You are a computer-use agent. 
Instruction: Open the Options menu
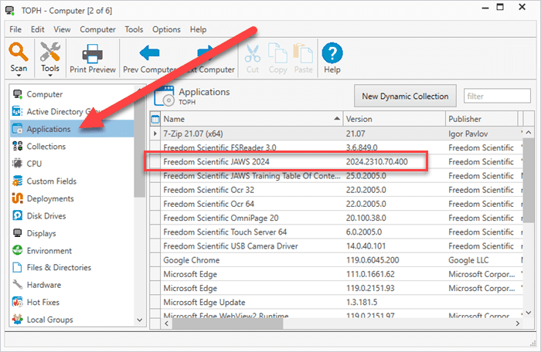click(x=166, y=29)
